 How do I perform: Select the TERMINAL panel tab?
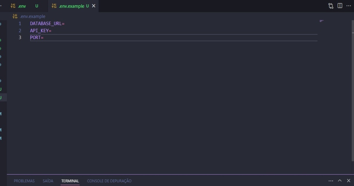click(x=70, y=181)
